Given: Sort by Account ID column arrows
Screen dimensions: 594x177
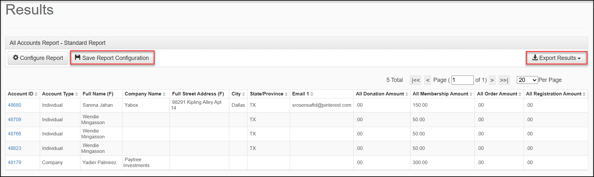Looking at the screenshot, I should tap(36, 94).
